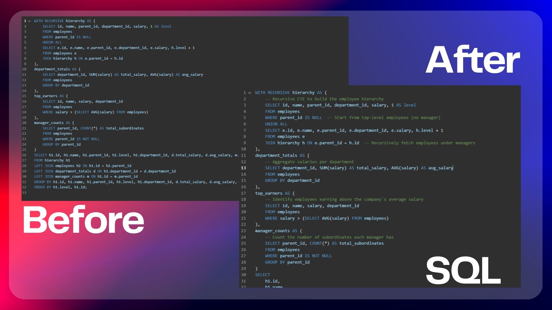Screen dimensions: 552x310
Task: Click line number 33 in Before editor
Action: pyautogui.click(x=24, y=193)
